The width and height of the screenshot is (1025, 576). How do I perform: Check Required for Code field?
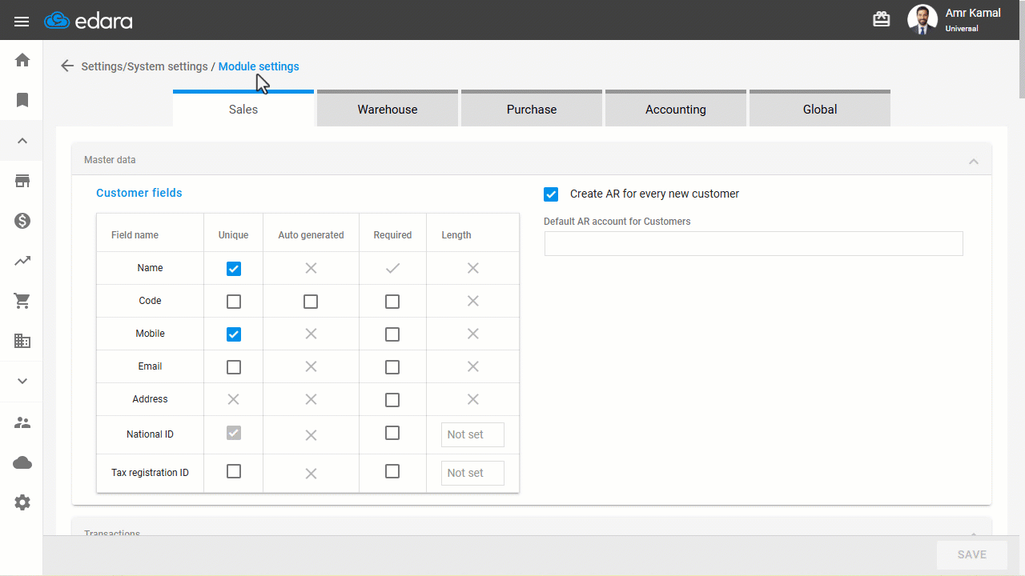tap(392, 302)
